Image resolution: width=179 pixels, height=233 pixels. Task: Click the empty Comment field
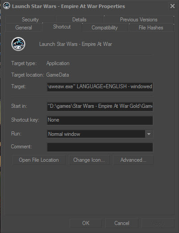(x=100, y=147)
